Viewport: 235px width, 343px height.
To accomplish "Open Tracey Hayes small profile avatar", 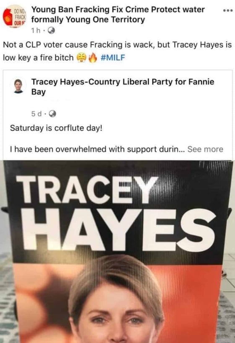I will [18, 86].
